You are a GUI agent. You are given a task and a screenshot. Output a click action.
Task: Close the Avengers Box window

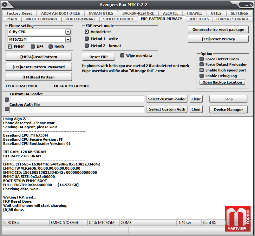pyautogui.click(x=251, y=5)
